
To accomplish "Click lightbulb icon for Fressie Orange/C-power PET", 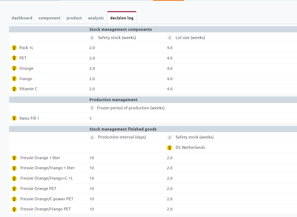I will 14,199.
